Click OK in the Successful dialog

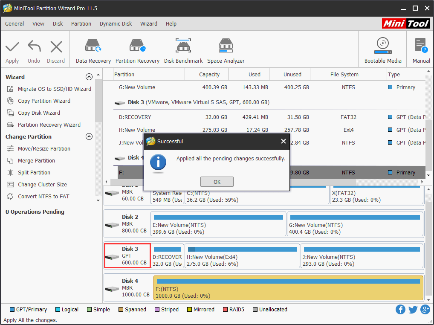tap(217, 182)
